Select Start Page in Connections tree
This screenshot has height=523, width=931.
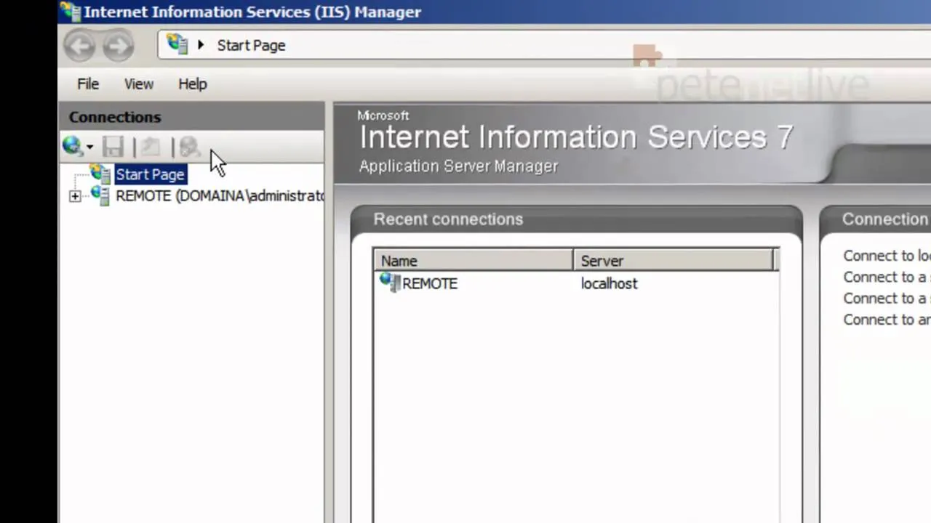coord(151,174)
